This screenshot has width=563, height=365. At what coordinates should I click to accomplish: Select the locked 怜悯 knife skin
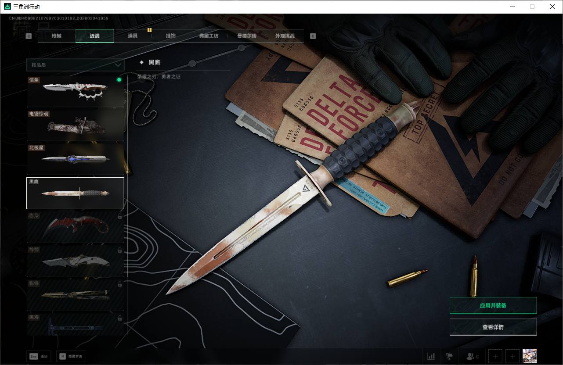coord(75,261)
